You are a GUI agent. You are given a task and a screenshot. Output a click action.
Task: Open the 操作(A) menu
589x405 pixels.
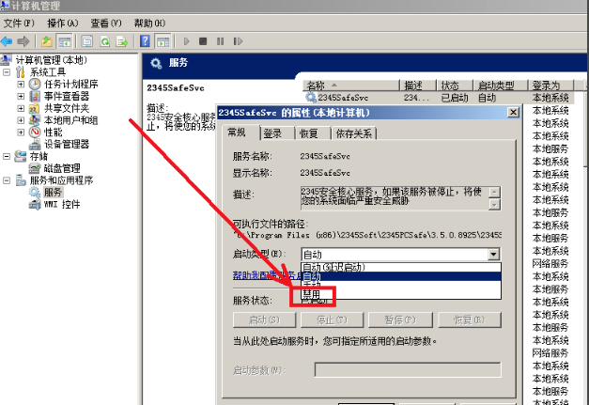pos(62,22)
